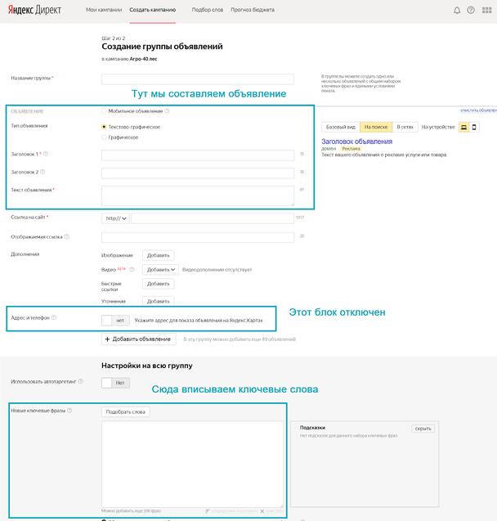Image resolution: width=497 pixels, height=521 pixels.
Task: Click the Название группы input field
Action: [x=198, y=79]
